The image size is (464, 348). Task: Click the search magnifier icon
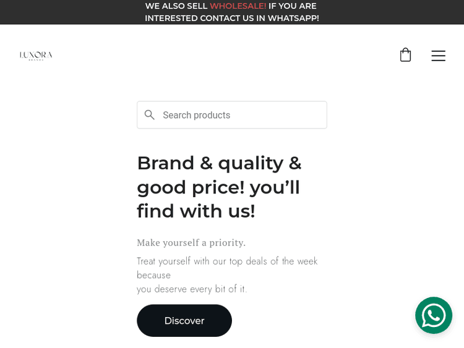click(150, 115)
